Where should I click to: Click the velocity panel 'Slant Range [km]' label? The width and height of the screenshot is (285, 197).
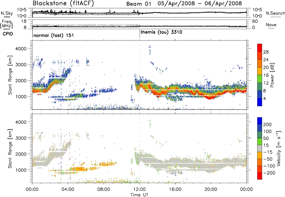(x=10, y=149)
